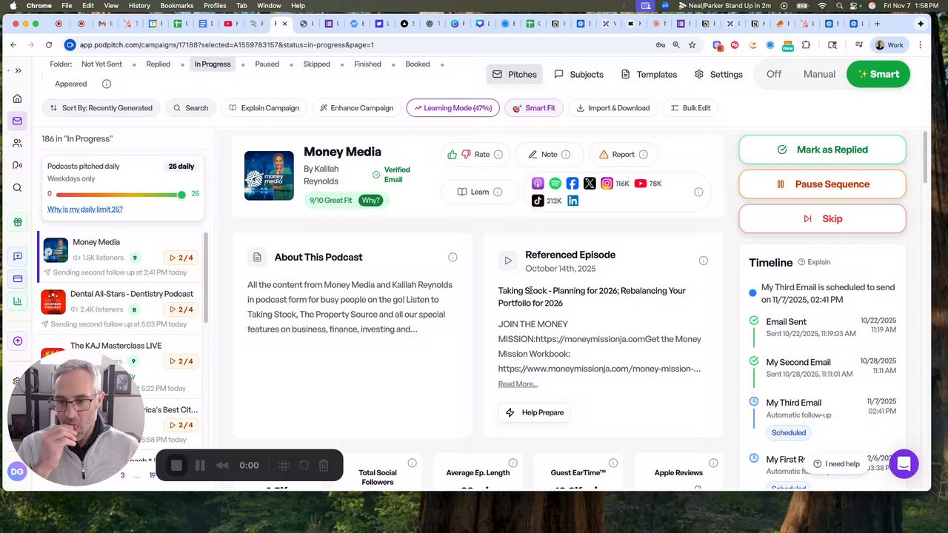
Task: Give a thumbs down rating
Action: [466, 155]
